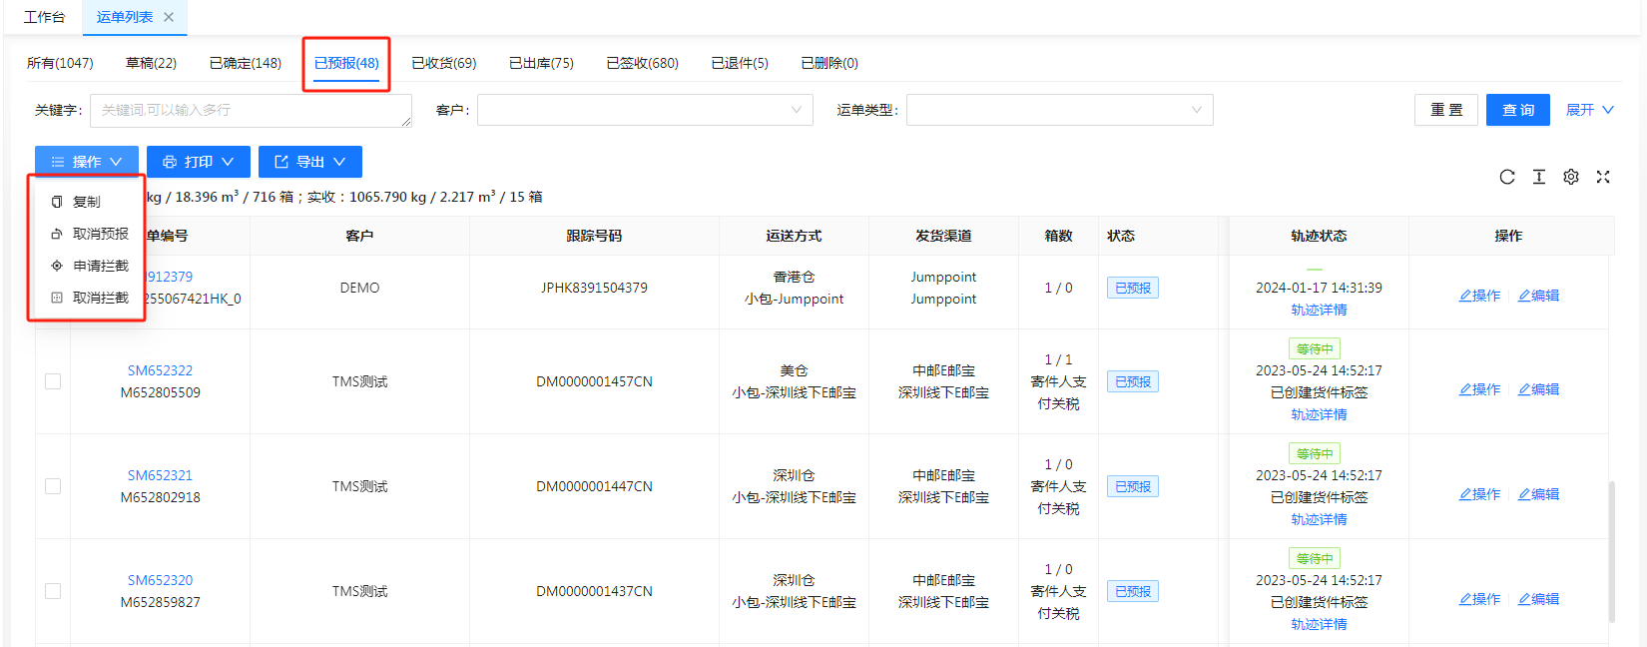
Task: Click 操作 pencil link for SM652322 row
Action: pos(1479,389)
